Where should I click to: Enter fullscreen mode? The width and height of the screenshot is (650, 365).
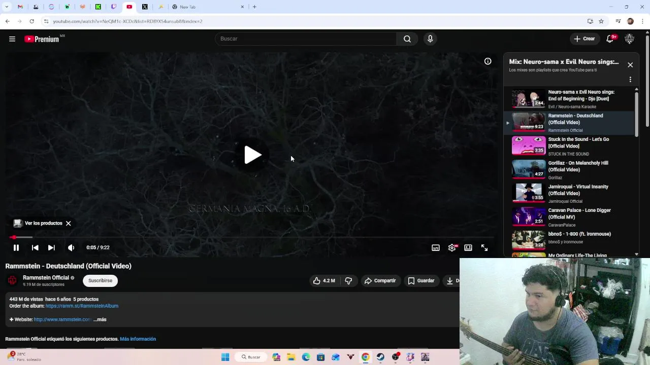coord(484,247)
